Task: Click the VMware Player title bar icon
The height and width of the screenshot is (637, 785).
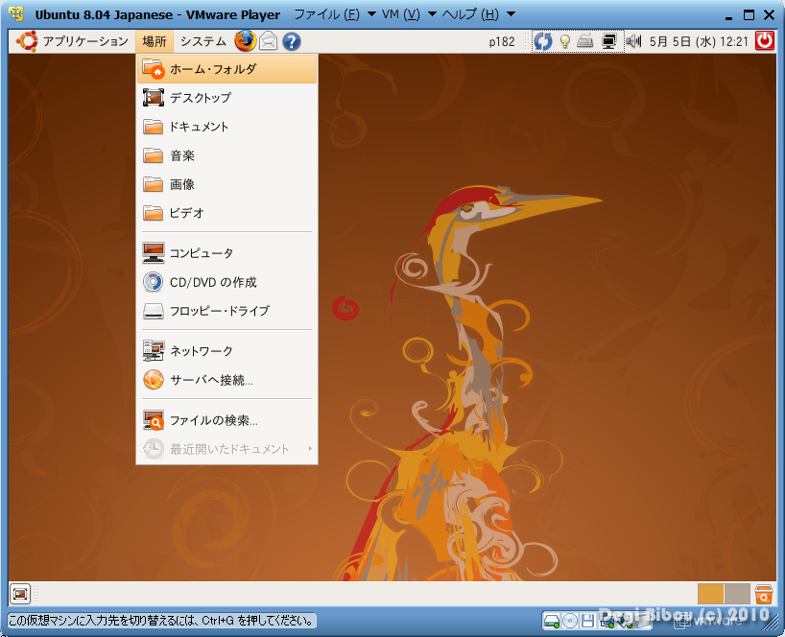Action: (x=16, y=13)
